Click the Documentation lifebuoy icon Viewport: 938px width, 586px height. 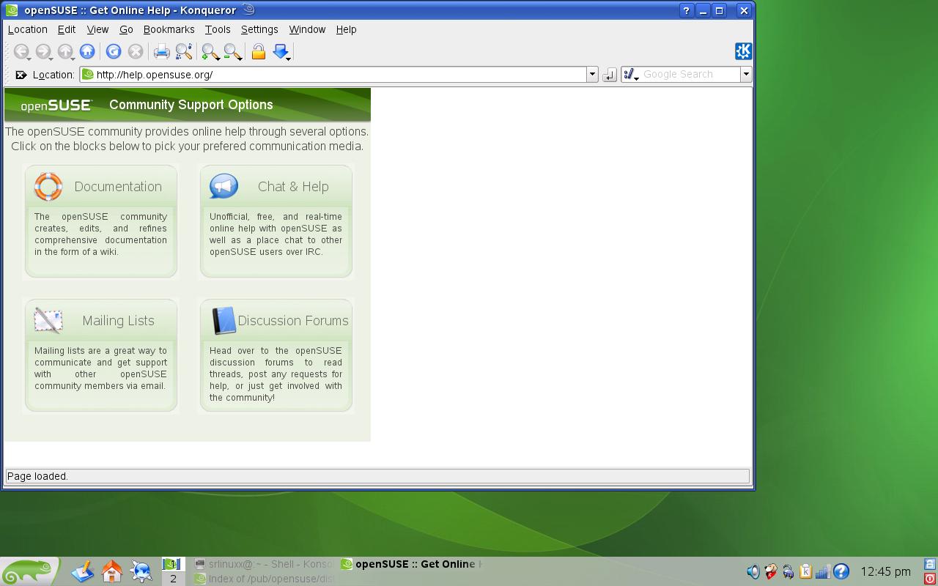[48, 186]
